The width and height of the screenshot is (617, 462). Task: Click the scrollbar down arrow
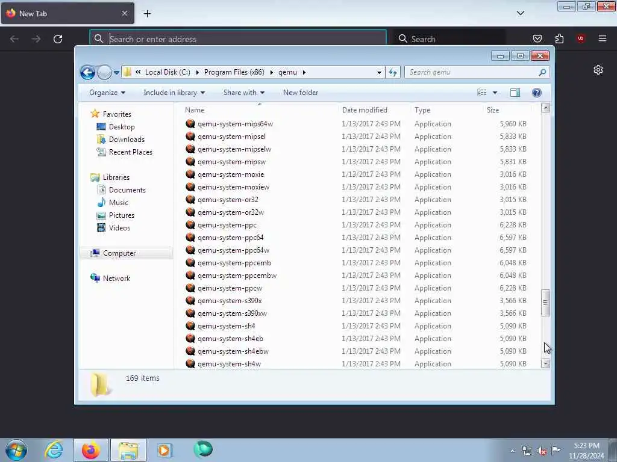545,363
